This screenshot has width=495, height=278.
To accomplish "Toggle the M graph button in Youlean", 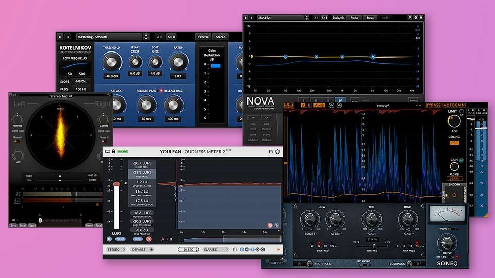I will (247, 249).
